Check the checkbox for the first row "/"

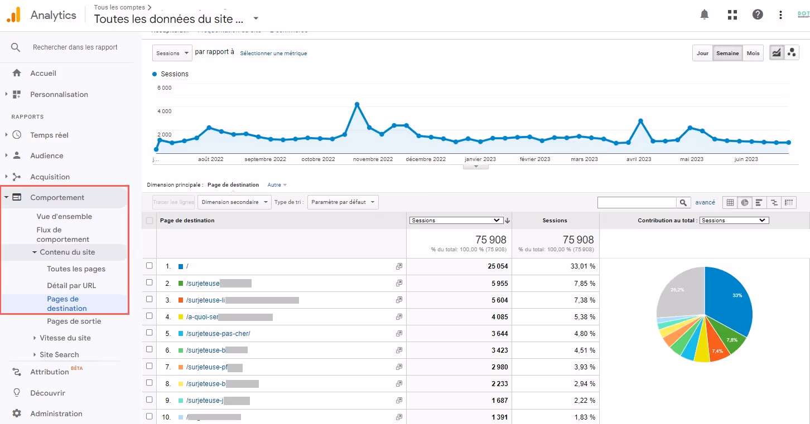pyautogui.click(x=149, y=266)
